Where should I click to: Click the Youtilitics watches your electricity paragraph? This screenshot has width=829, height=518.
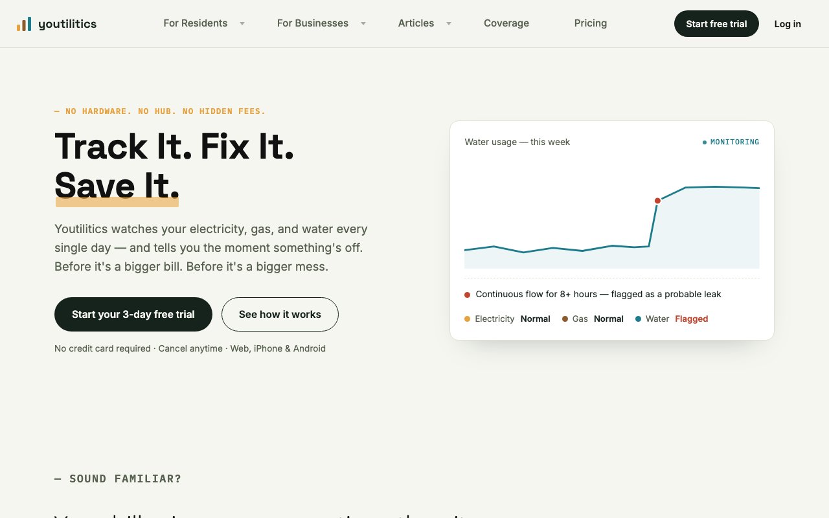211,247
